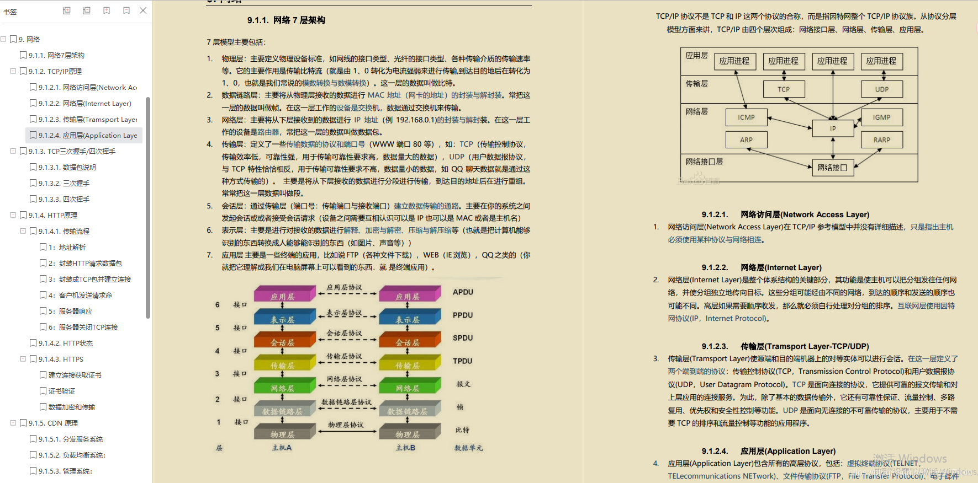Click heading 9.1.2.1. 网络访问层(Network Access Layer)
The height and width of the screenshot is (483, 978).
(x=785, y=214)
